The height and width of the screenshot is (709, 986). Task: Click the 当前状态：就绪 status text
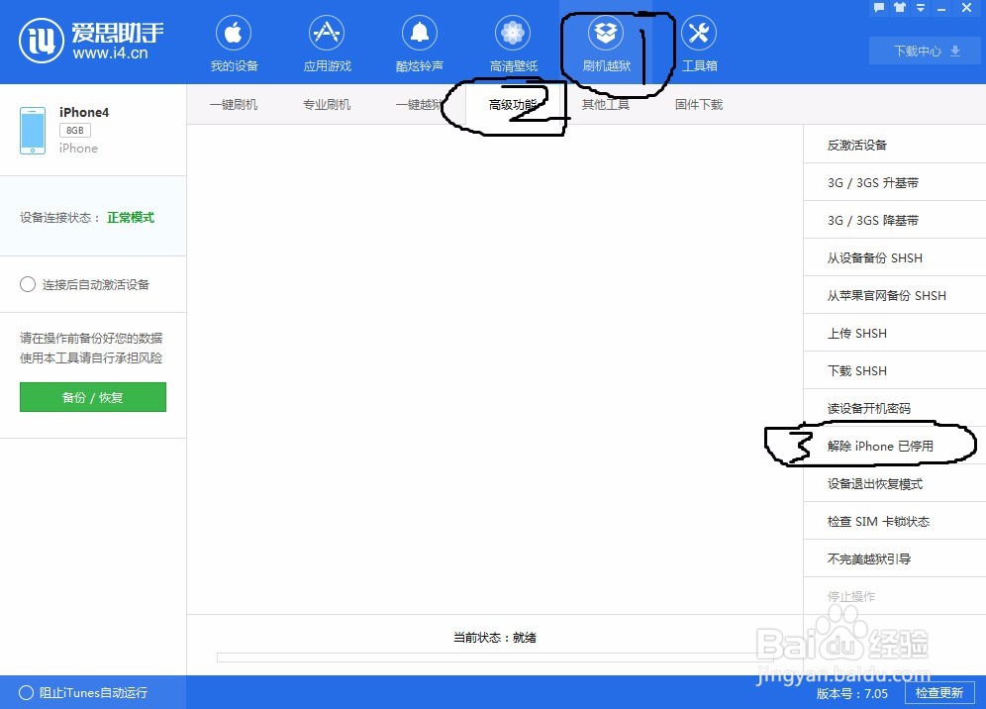coord(494,638)
